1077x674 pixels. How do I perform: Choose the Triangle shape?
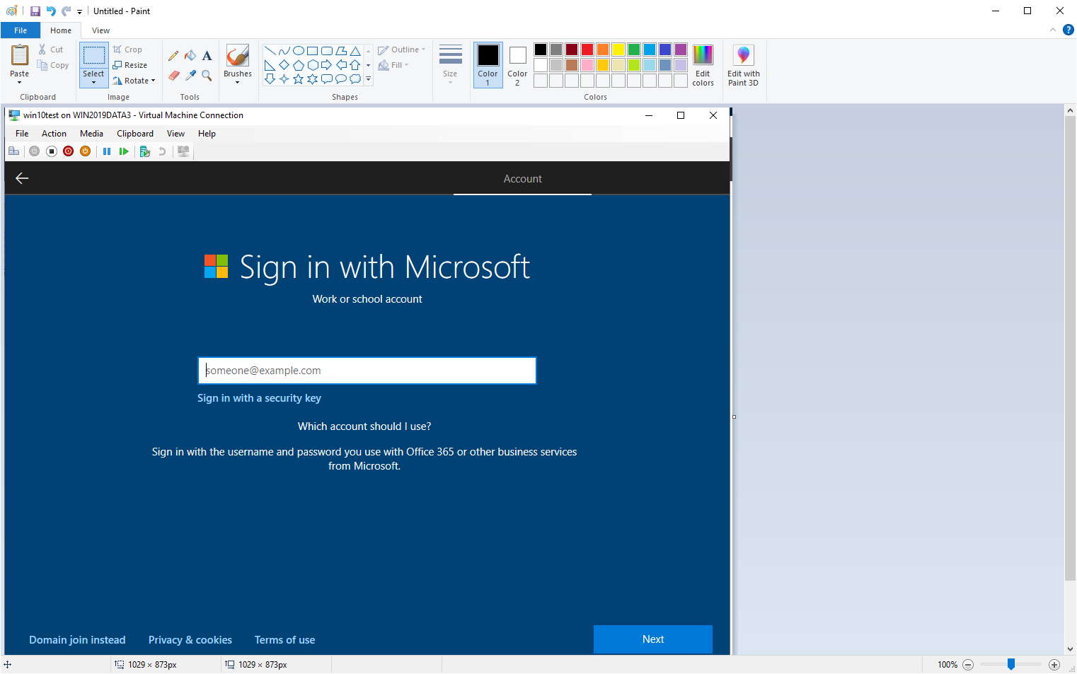[355, 51]
